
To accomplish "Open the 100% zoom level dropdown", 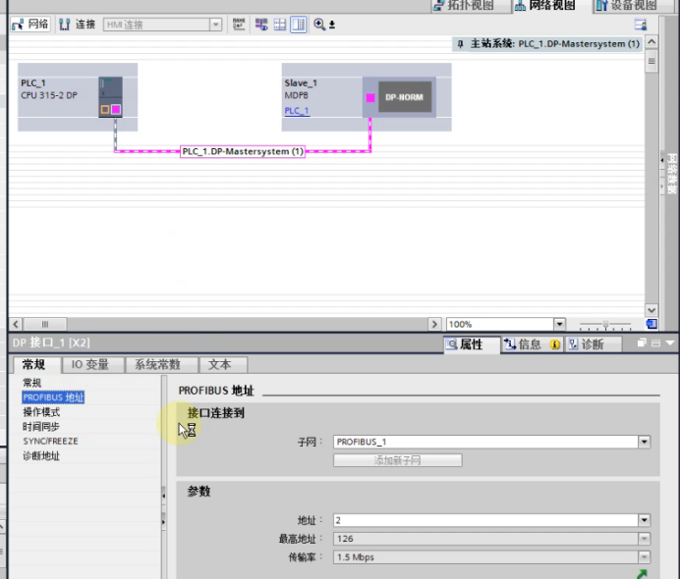I will pyautogui.click(x=559, y=324).
